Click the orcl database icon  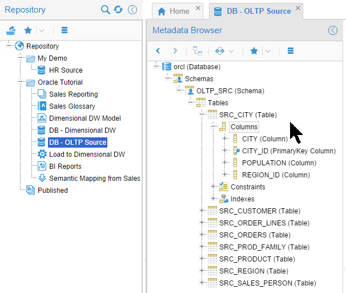coord(167,66)
